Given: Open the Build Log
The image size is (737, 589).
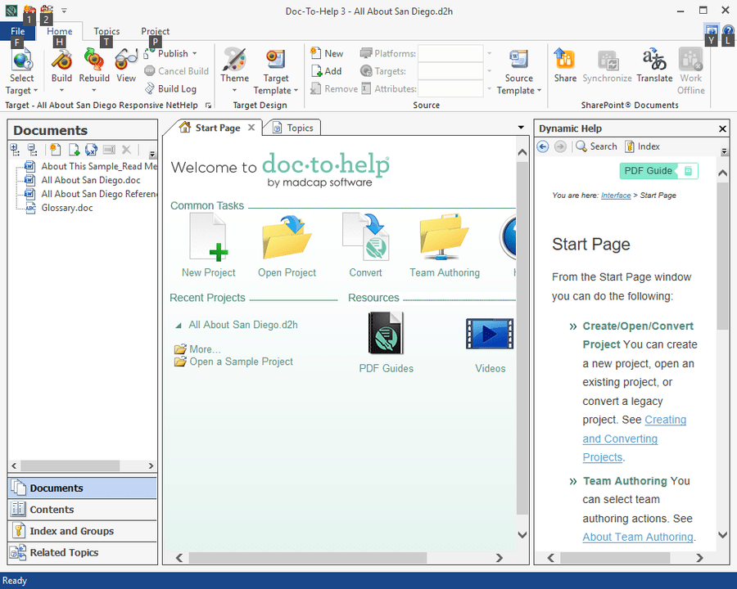Looking at the screenshot, I should click(170, 89).
